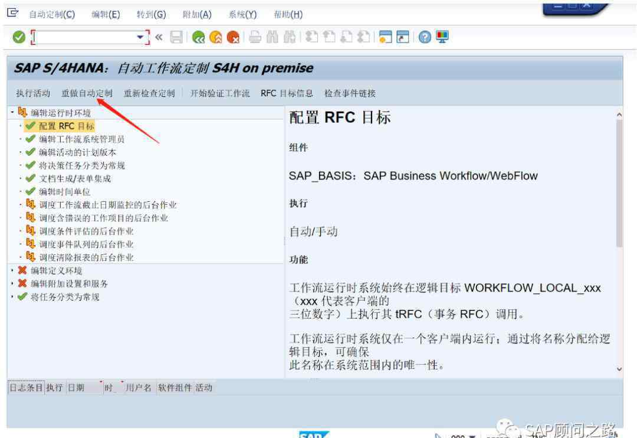Select 调度条件评估的后台作业 tree item
This screenshot has width=637, height=438.
[86, 231]
